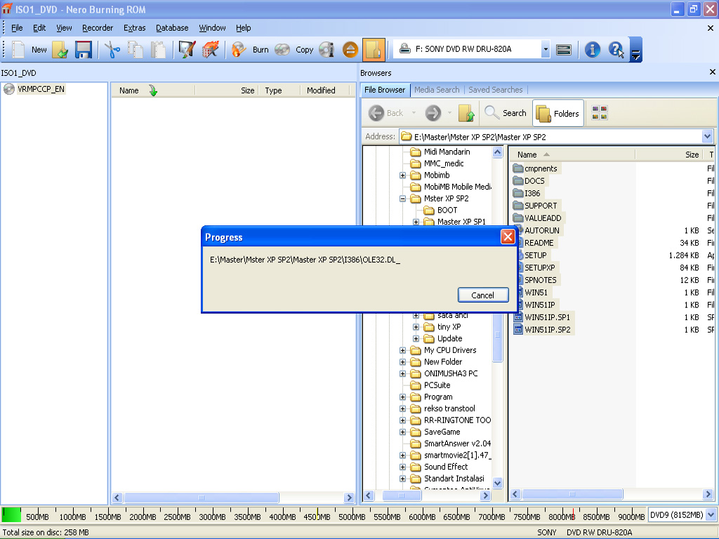Open the Nero Express wizard icon
Image resolution: width=719 pixels, height=539 pixels.
(x=187, y=50)
